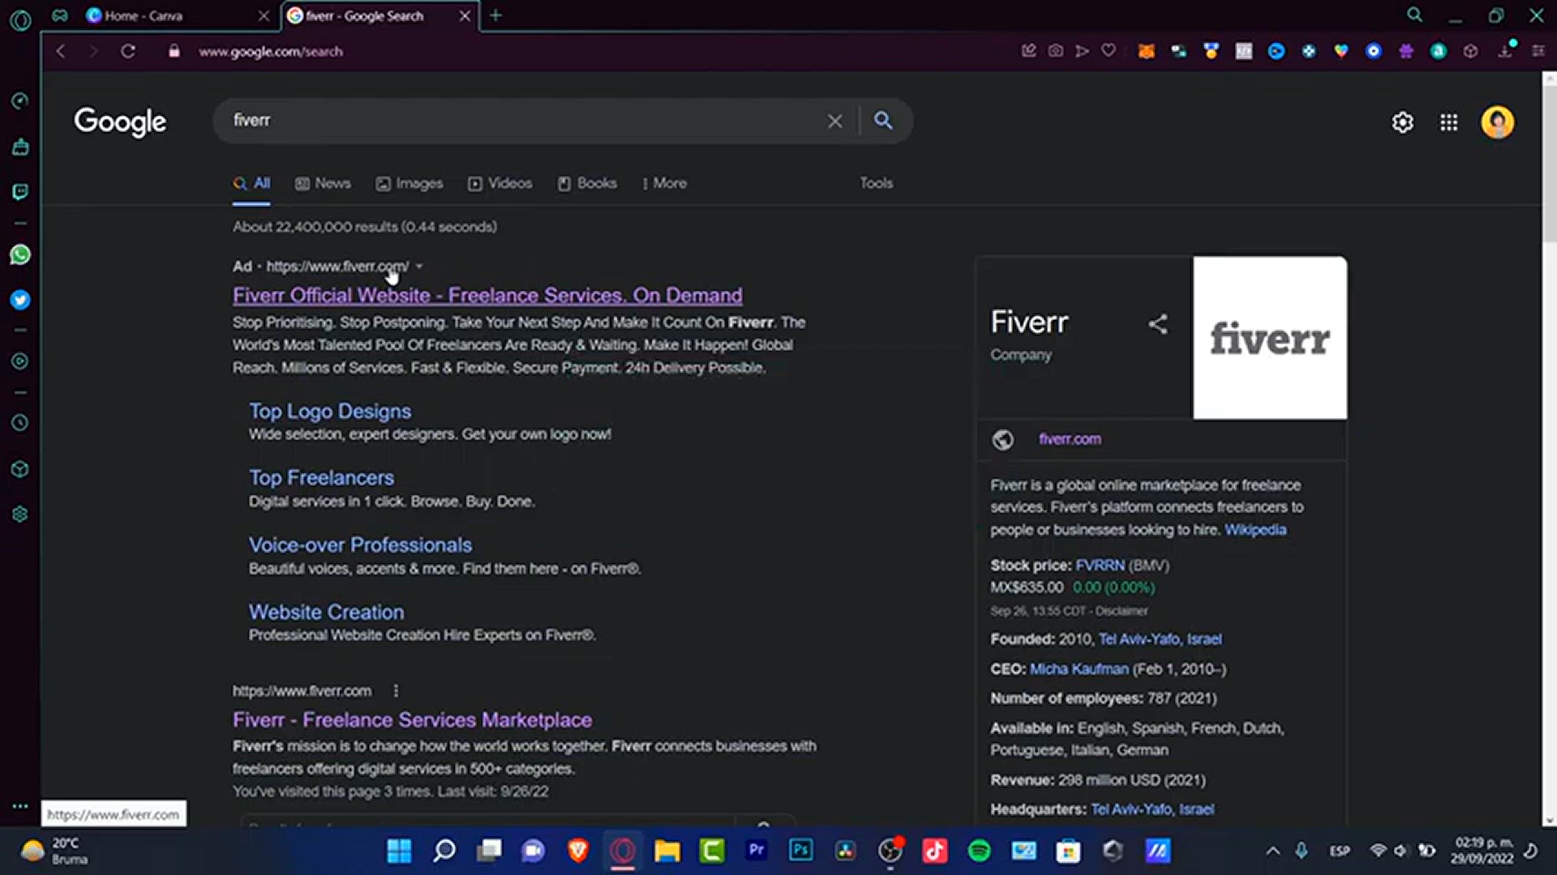Switch to Videos results tab
The image size is (1557, 875).
tap(500, 184)
